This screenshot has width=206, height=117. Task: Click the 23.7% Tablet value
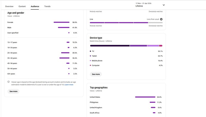tap(160, 56)
